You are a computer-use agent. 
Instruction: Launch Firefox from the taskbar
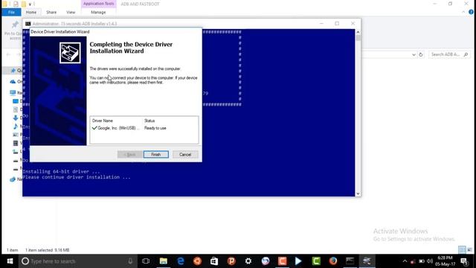[x=333, y=261]
